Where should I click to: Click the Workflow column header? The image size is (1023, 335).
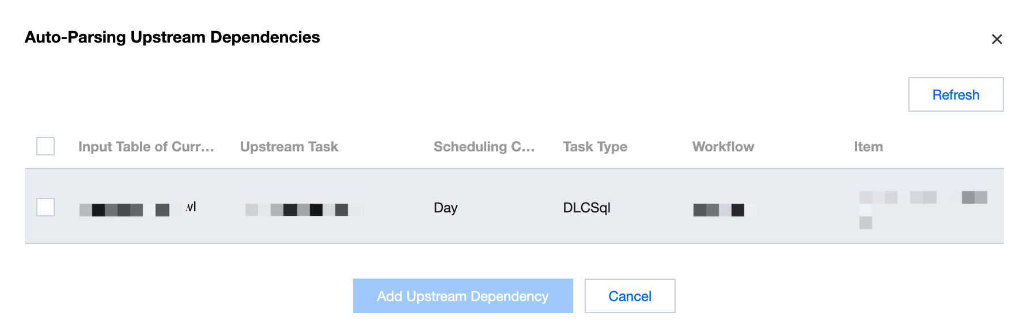[x=723, y=147]
